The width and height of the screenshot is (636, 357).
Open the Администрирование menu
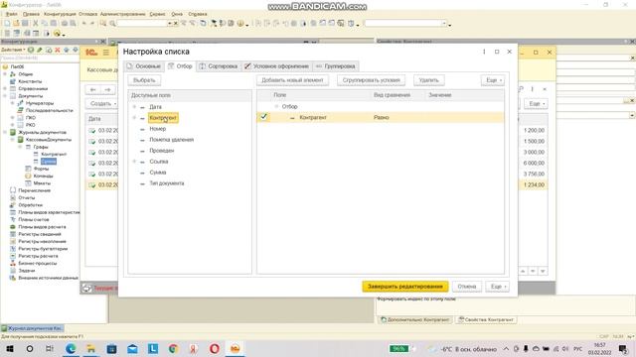(x=122, y=14)
